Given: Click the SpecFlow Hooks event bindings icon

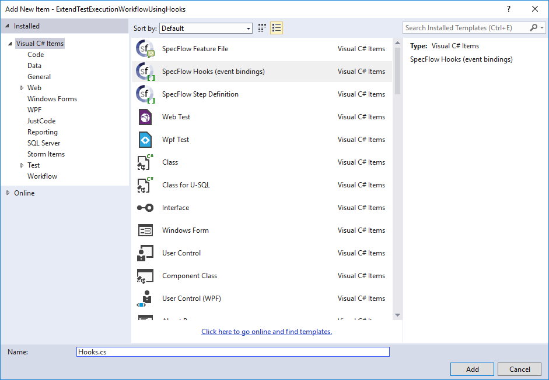Looking at the screenshot, I should click(145, 71).
